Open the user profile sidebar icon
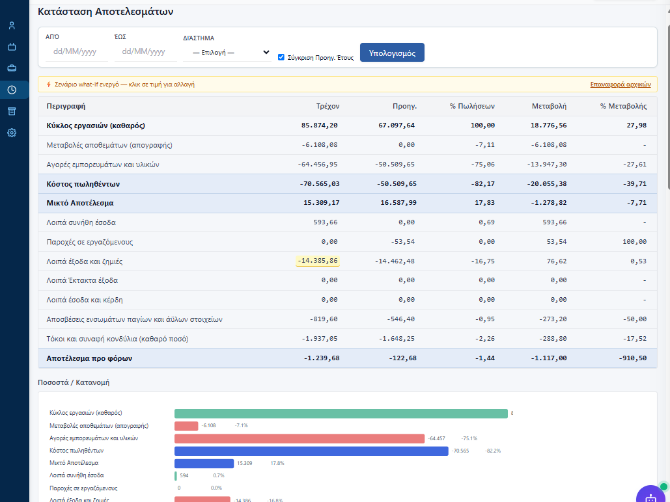Image resolution: width=670 pixels, height=502 pixels. (x=12, y=25)
